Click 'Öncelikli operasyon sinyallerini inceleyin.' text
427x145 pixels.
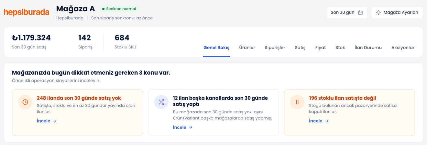point(56,80)
